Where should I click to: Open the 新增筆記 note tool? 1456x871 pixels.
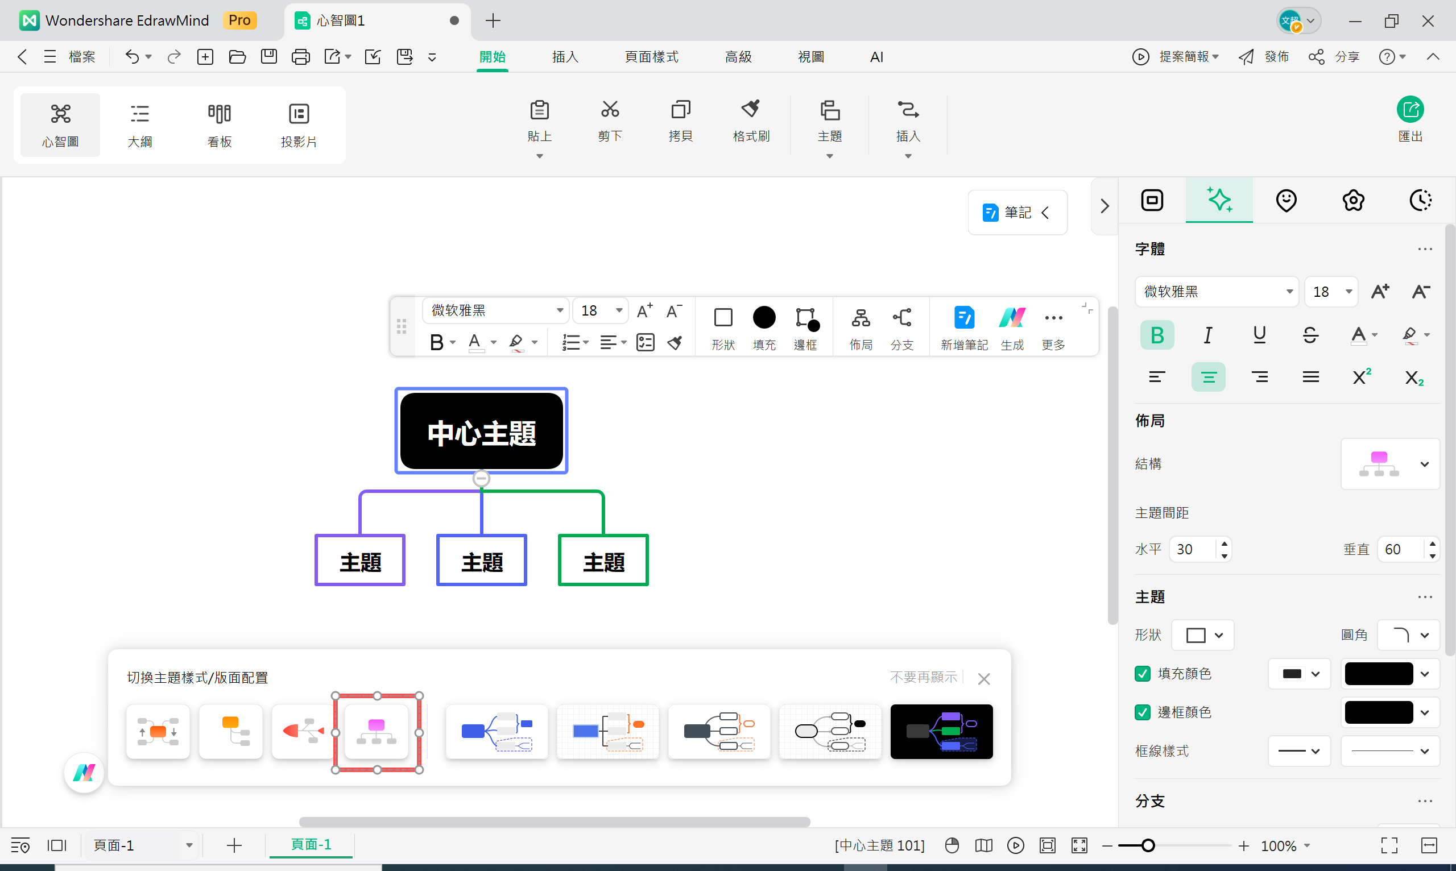coord(964,318)
